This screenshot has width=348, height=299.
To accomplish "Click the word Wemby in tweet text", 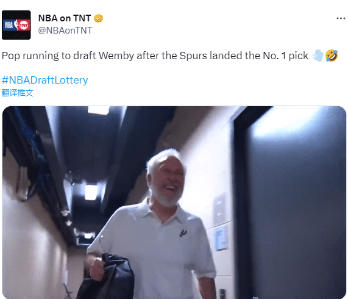I will 116,56.
